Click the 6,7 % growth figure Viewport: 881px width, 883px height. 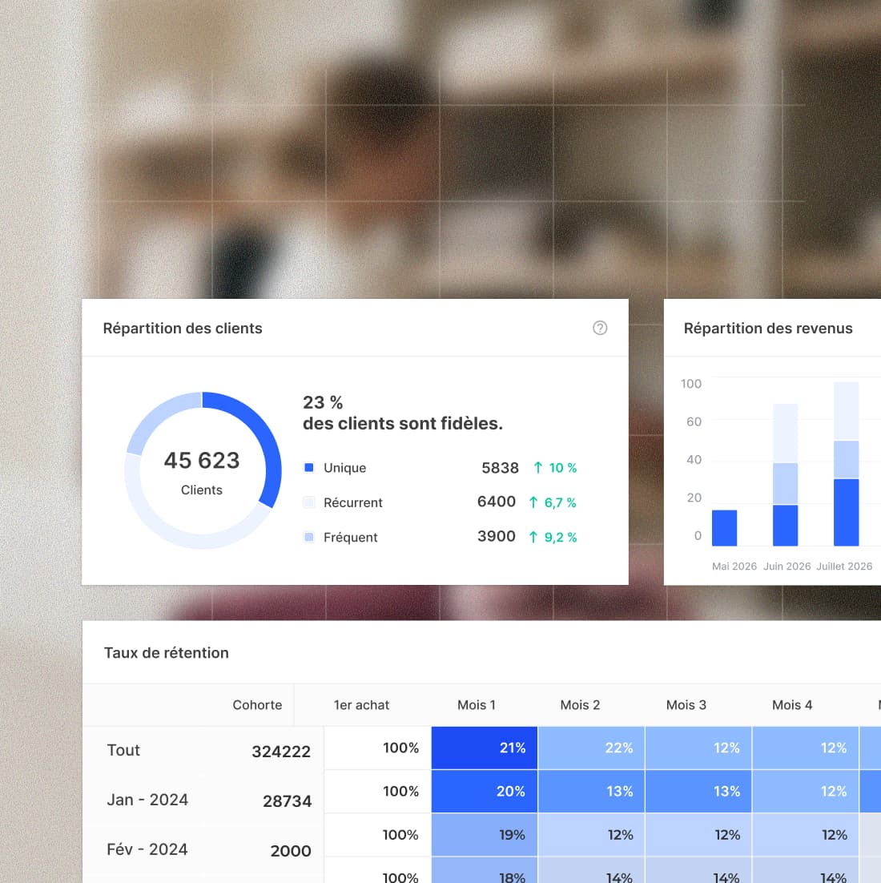[560, 503]
